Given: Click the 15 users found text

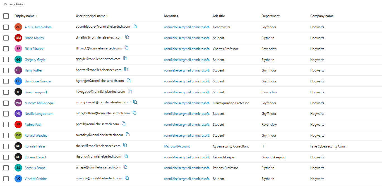Looking at the screenshot, I should point(14,4).
